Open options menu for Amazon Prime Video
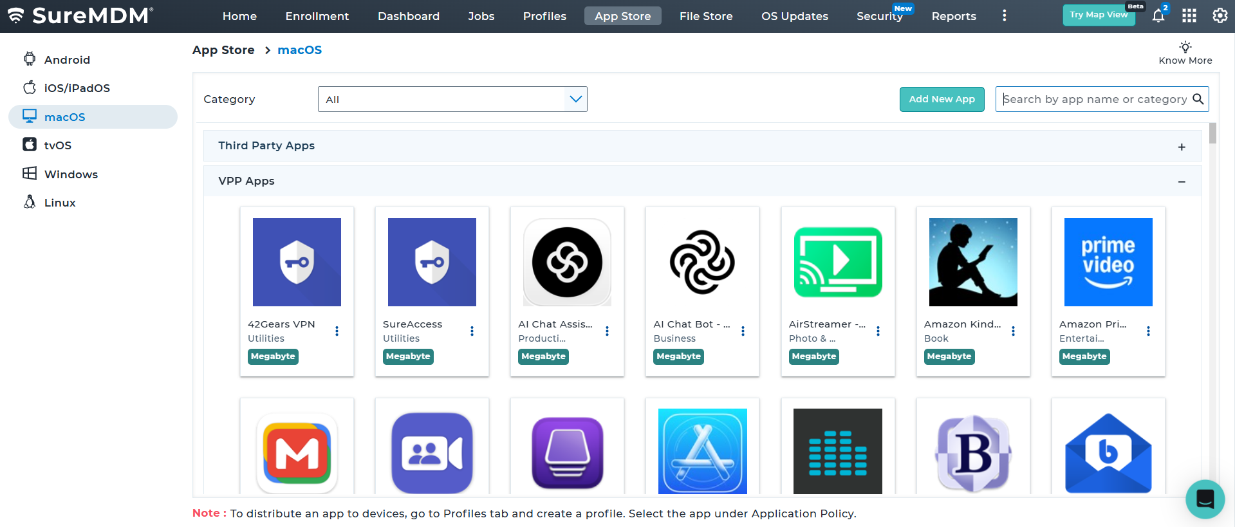The height and width of the screenshot is (527, 1235). click(1148, 331)
